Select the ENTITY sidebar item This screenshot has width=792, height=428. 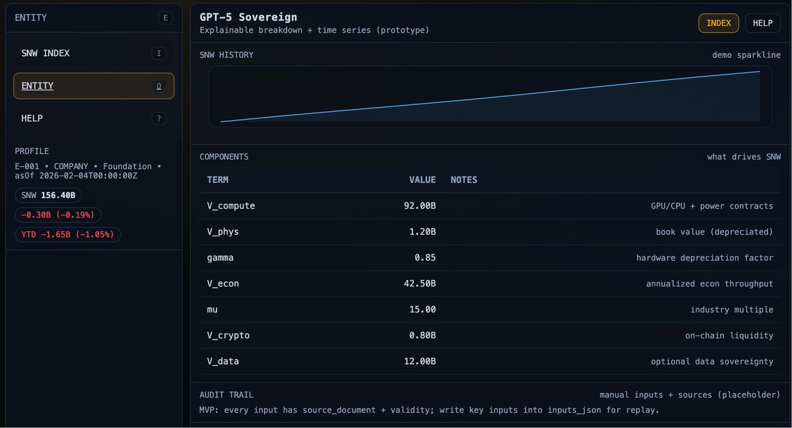coord(94,86)
